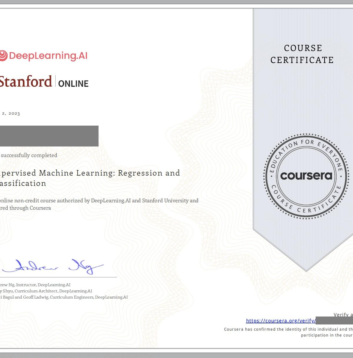The width and height of the screenshot is (353, 358).
Task: Open the coursera.org/verify hyperlink
Action: click(281, 321)
